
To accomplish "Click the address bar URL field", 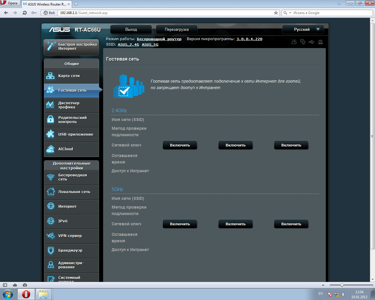I will 166,13.
